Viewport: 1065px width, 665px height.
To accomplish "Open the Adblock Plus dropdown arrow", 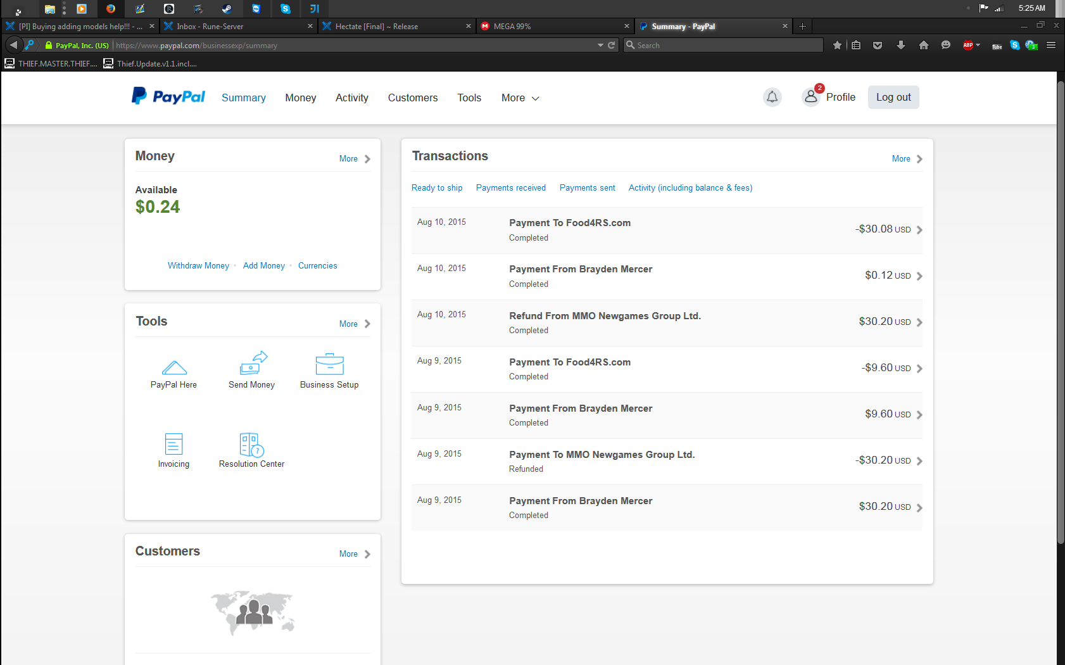I will pyautogui.click(x=978, y=45).
